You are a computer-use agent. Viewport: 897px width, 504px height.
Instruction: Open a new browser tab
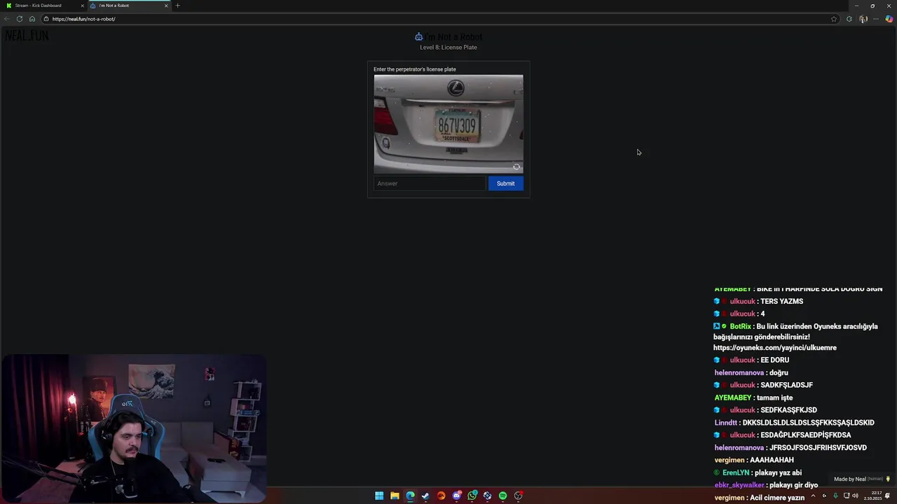click(177, 6)
